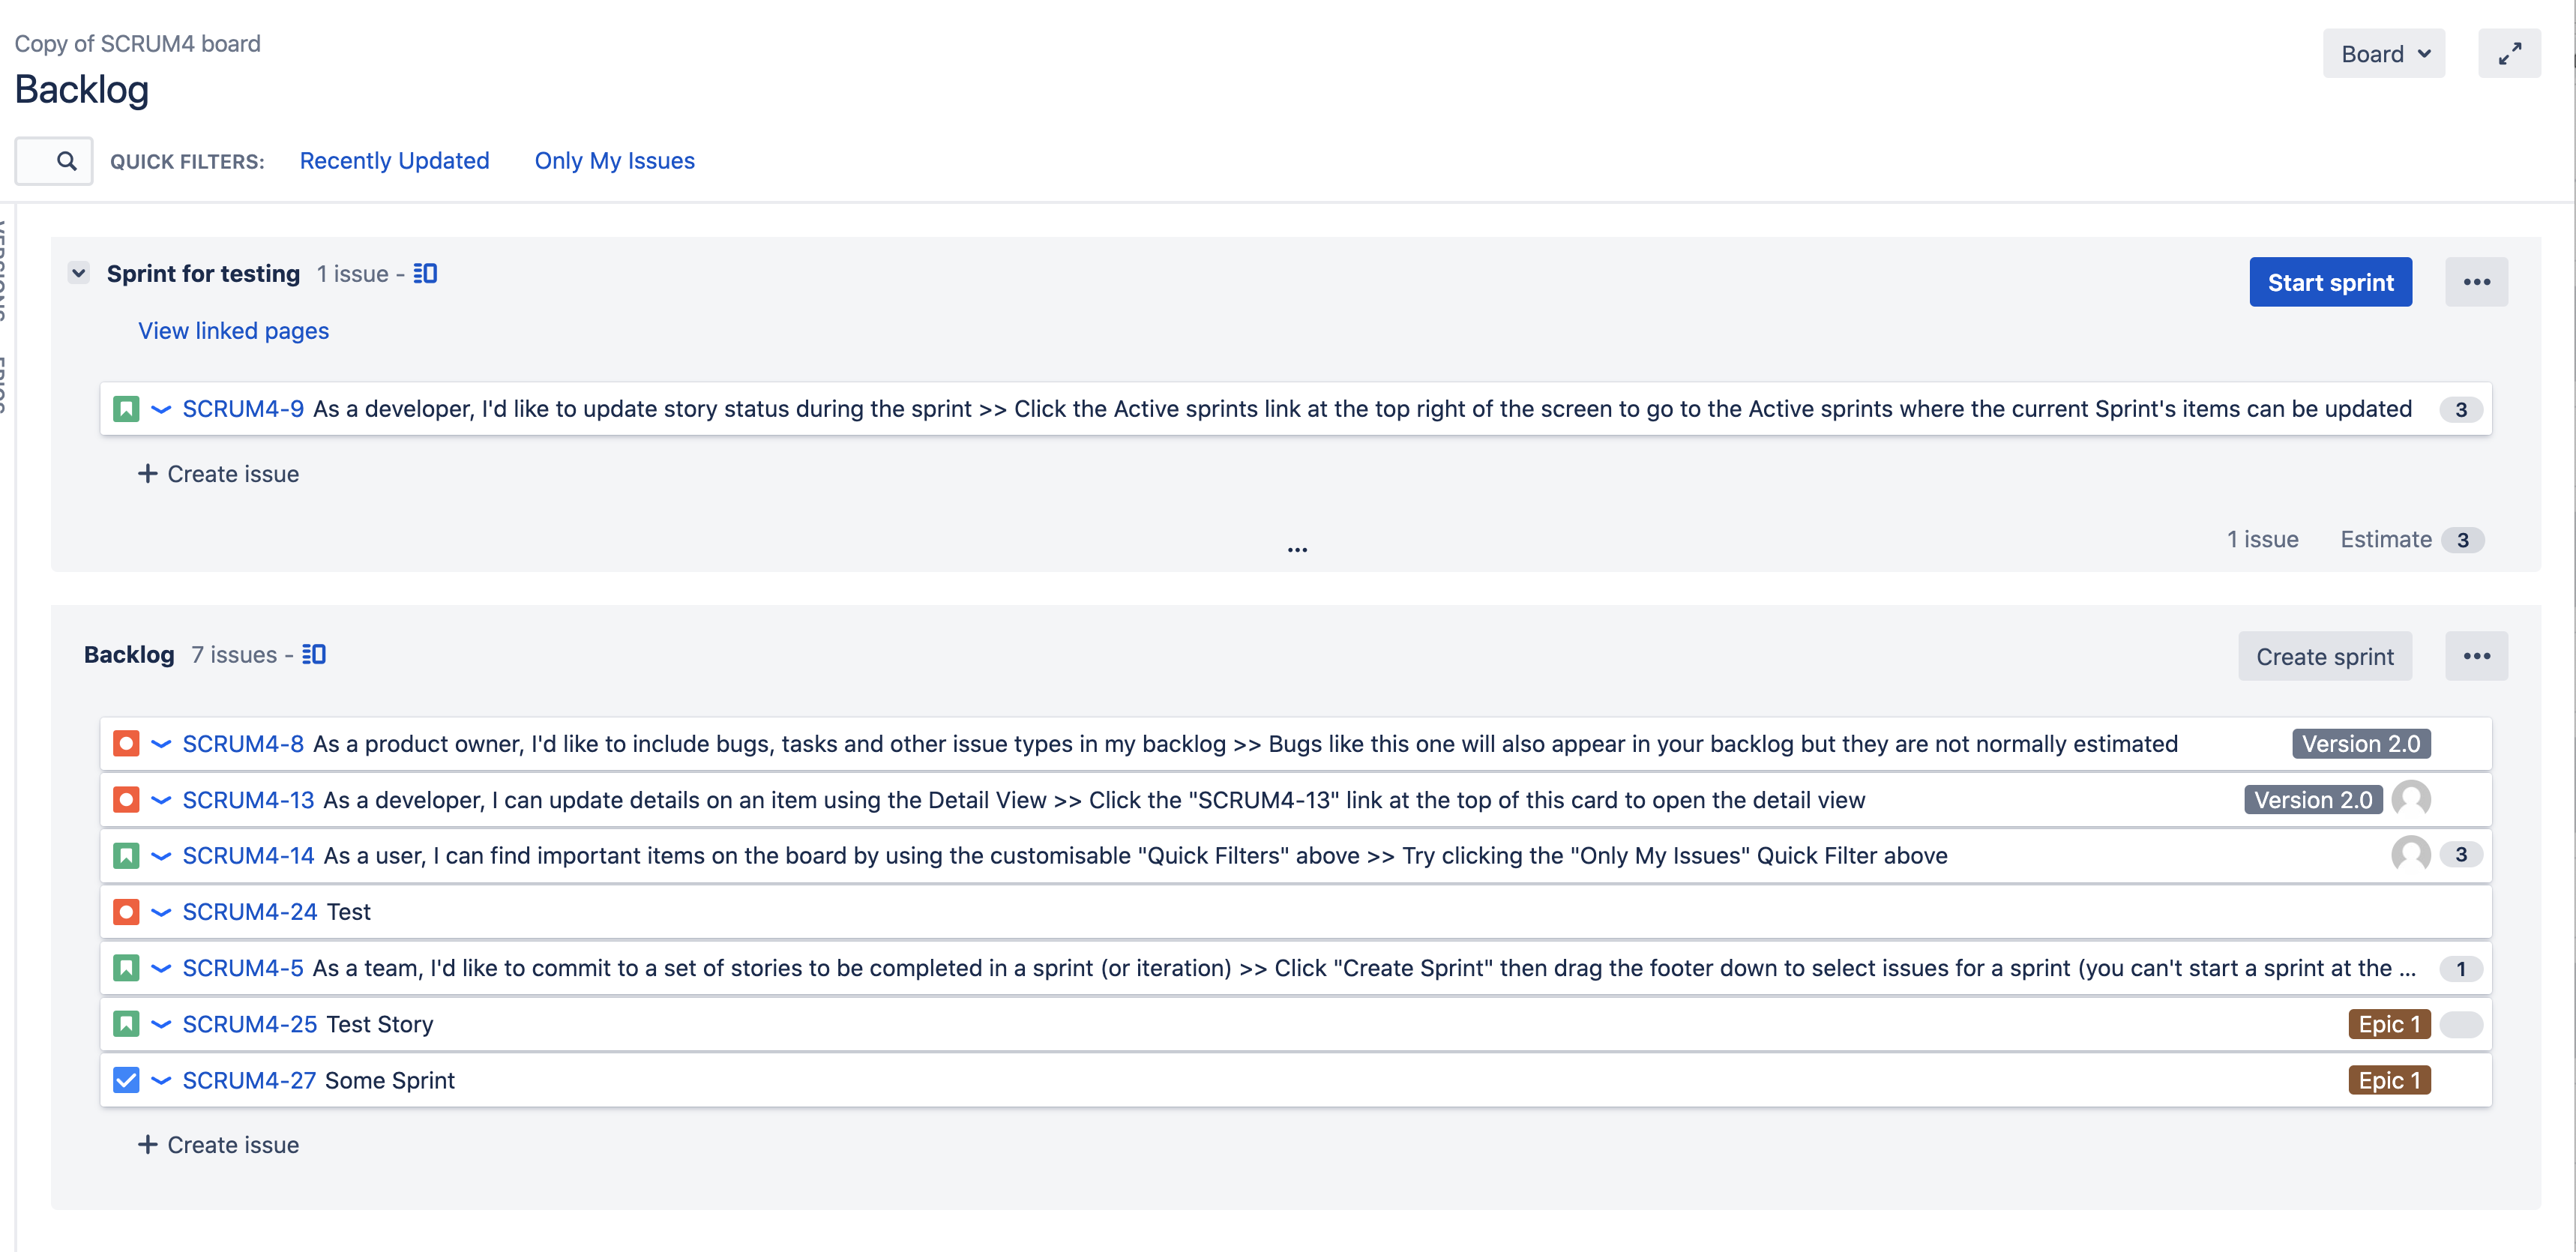Open Backlog section more actions ellipsis
This screenshot has width=2576, height=1252.
[x=2476, y=656]
